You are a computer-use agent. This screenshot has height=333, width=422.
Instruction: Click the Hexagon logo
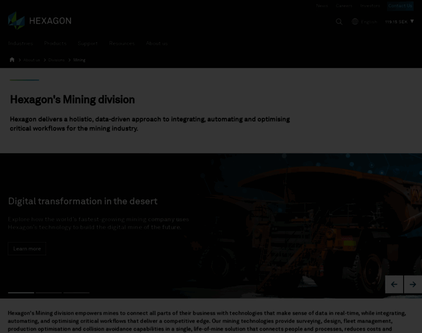[40, 21]
